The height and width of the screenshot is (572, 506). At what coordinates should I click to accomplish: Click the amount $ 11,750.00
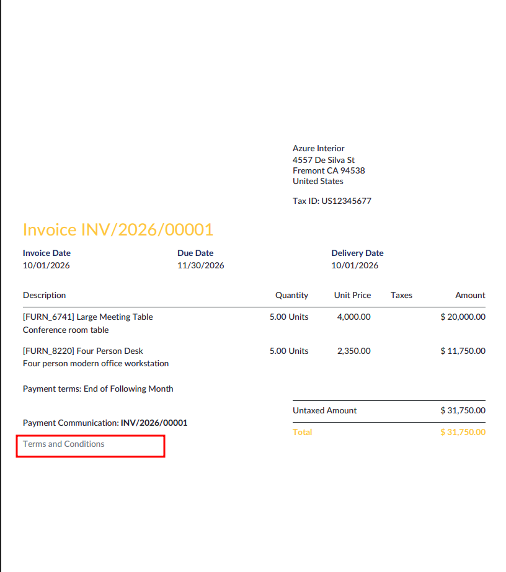(463, 351)
